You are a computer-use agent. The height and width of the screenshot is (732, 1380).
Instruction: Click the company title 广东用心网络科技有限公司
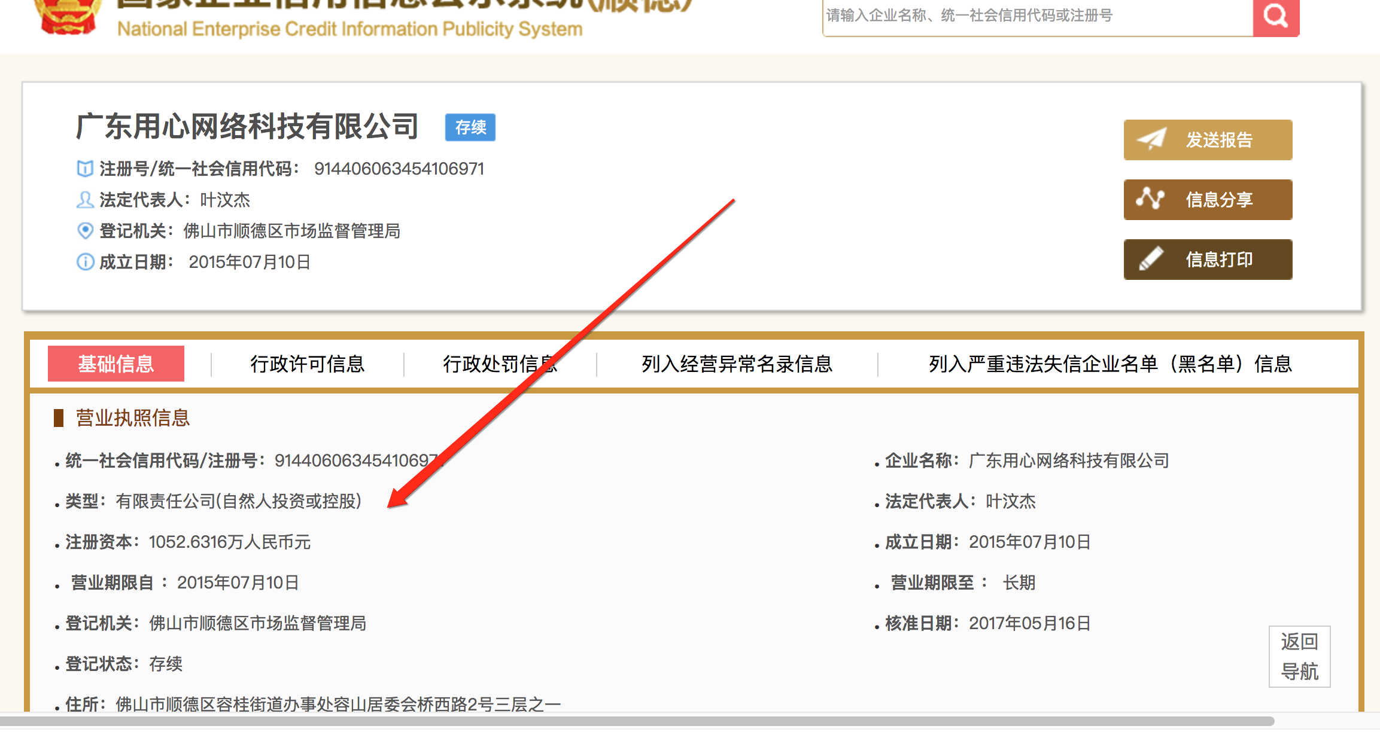point(247,127)
